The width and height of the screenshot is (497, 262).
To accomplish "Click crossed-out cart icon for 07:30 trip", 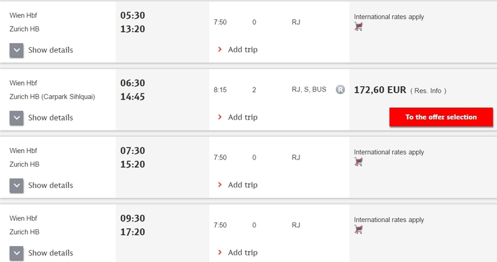I will click(x=358, y=162).
